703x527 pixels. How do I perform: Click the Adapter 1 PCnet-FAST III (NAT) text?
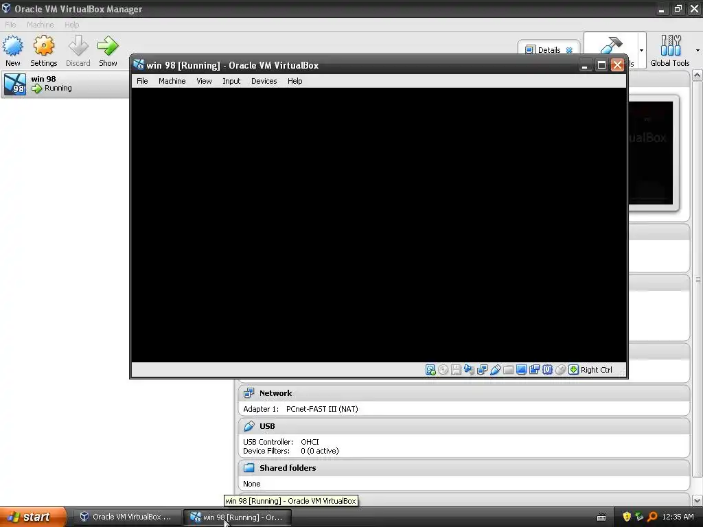(301, 409)
